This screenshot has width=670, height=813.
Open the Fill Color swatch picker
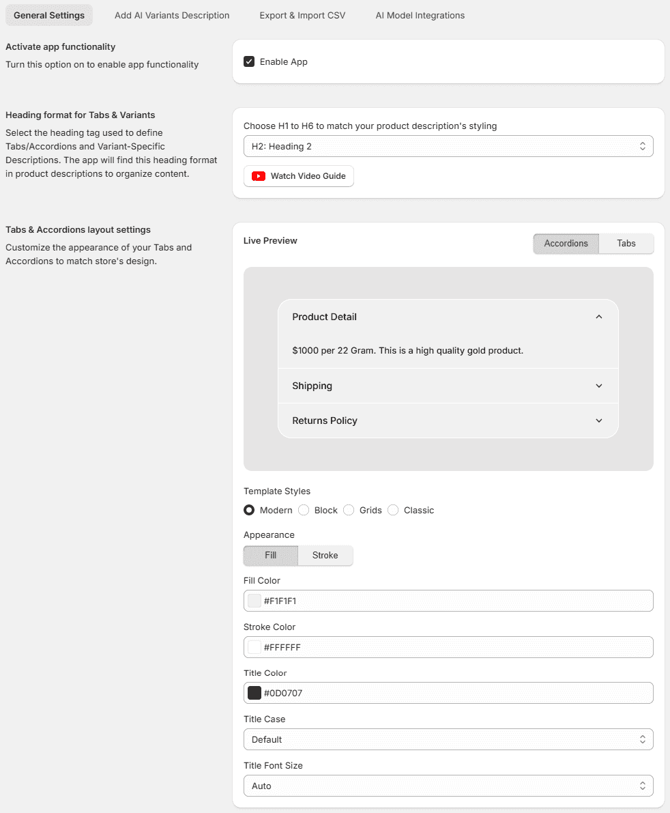pos(254,601)
